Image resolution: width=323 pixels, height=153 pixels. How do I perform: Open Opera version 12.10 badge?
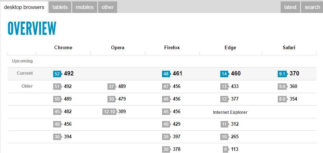click(x=110, y=112)
